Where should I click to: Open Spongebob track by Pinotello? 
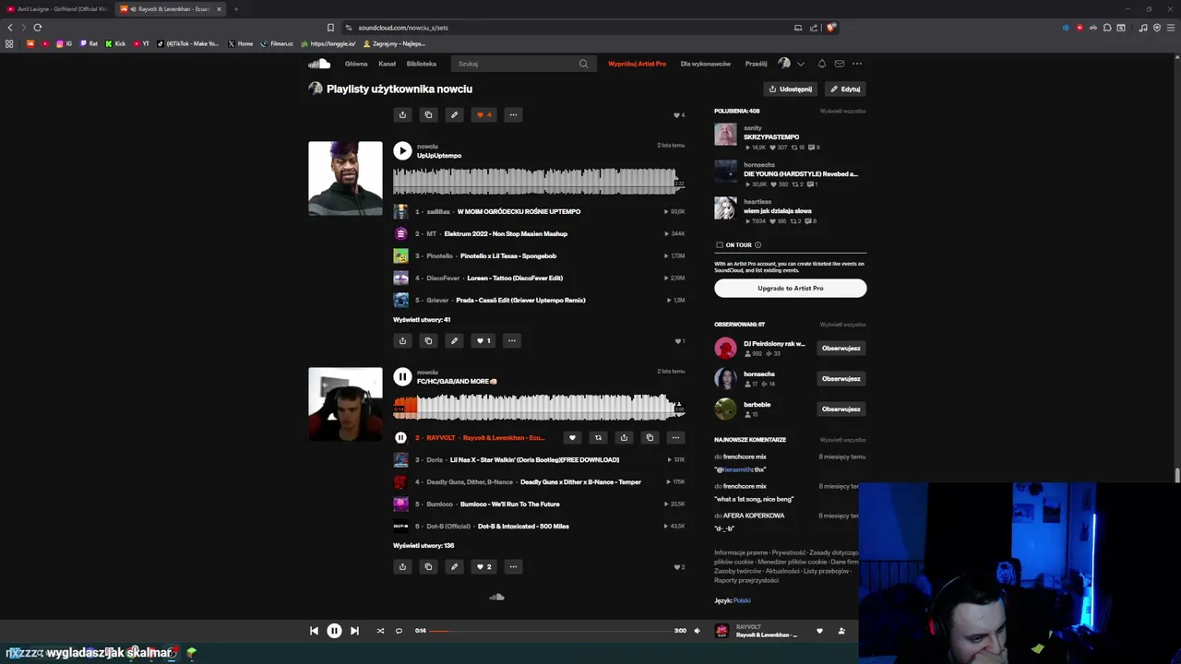tap(508, 255)
